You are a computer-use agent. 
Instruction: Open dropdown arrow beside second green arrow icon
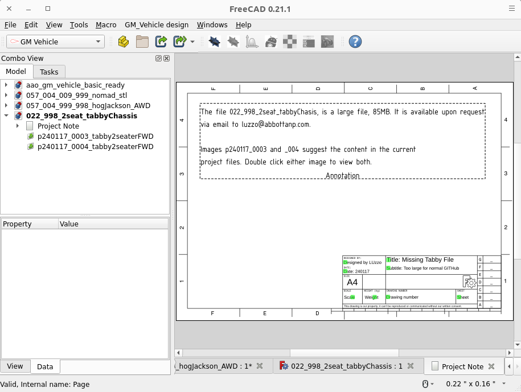[x=192, y=42]
